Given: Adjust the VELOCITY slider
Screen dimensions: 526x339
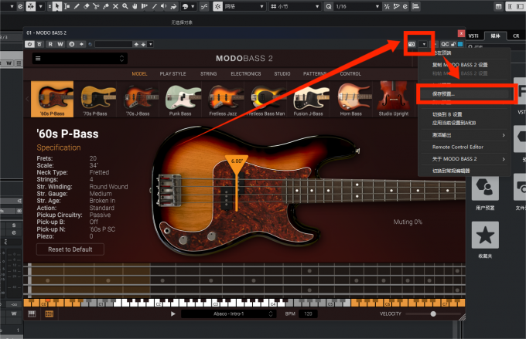Looking at the screenshot, I should coord(433,314).
